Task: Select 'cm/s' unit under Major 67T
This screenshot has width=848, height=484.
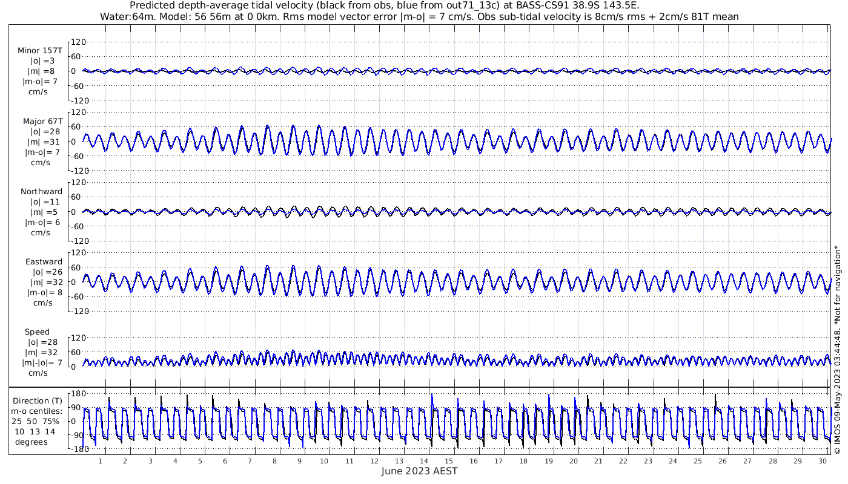Action: click(41, 163)
